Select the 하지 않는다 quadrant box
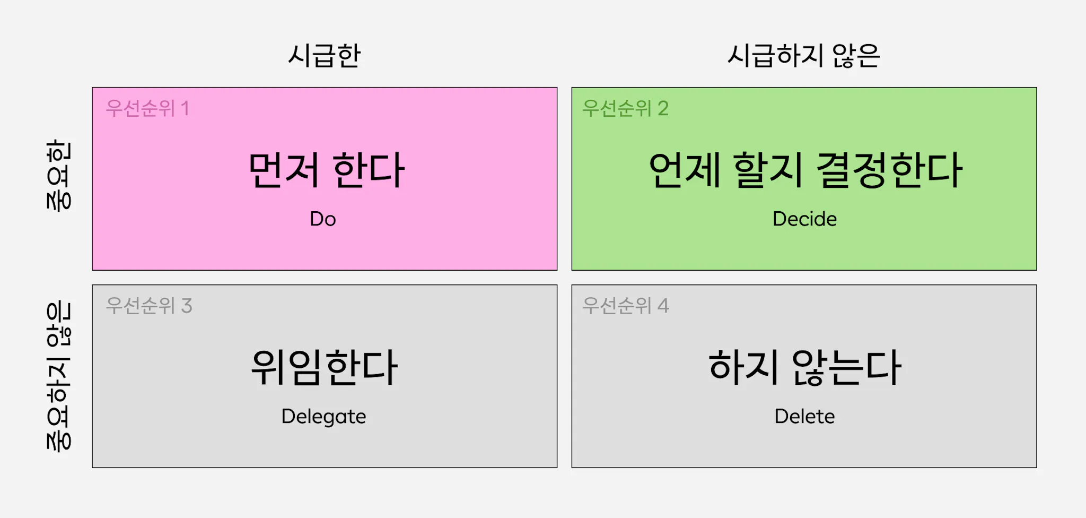Viewport: 1086px width, 518px height. [x=804, y=376]
